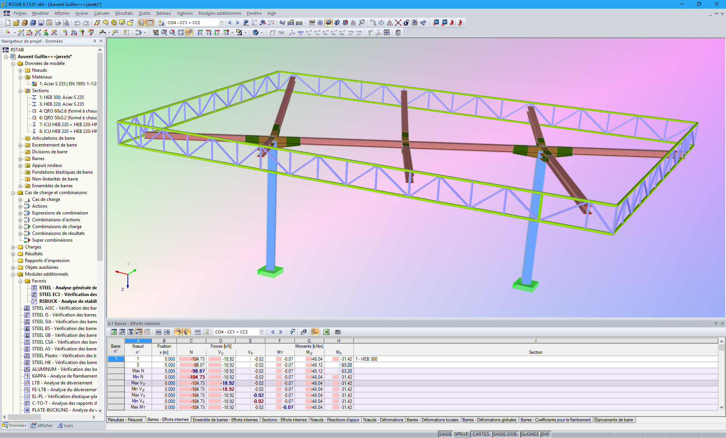Screen dimensions: 726x438
Task: Open the Résultats menu
Action: coord(124,13)
